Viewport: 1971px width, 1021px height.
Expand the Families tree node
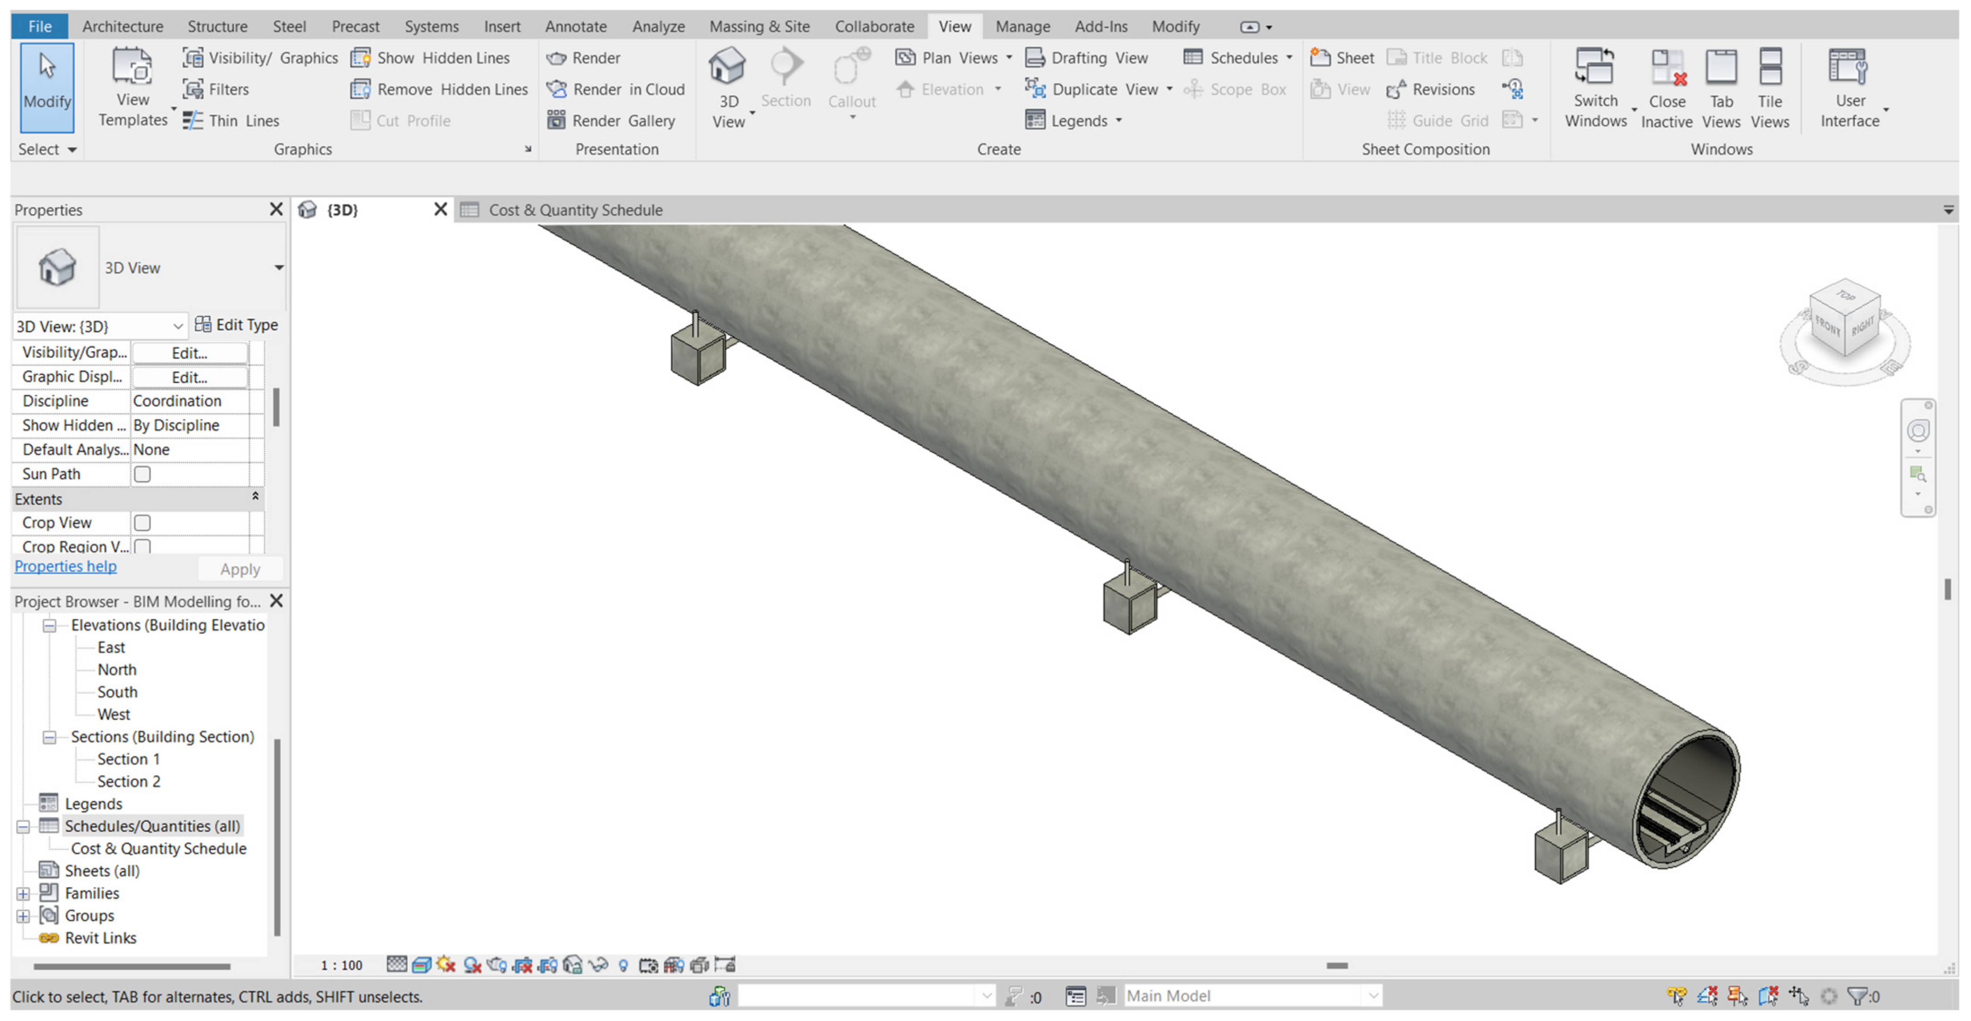(x=23, y=894)
